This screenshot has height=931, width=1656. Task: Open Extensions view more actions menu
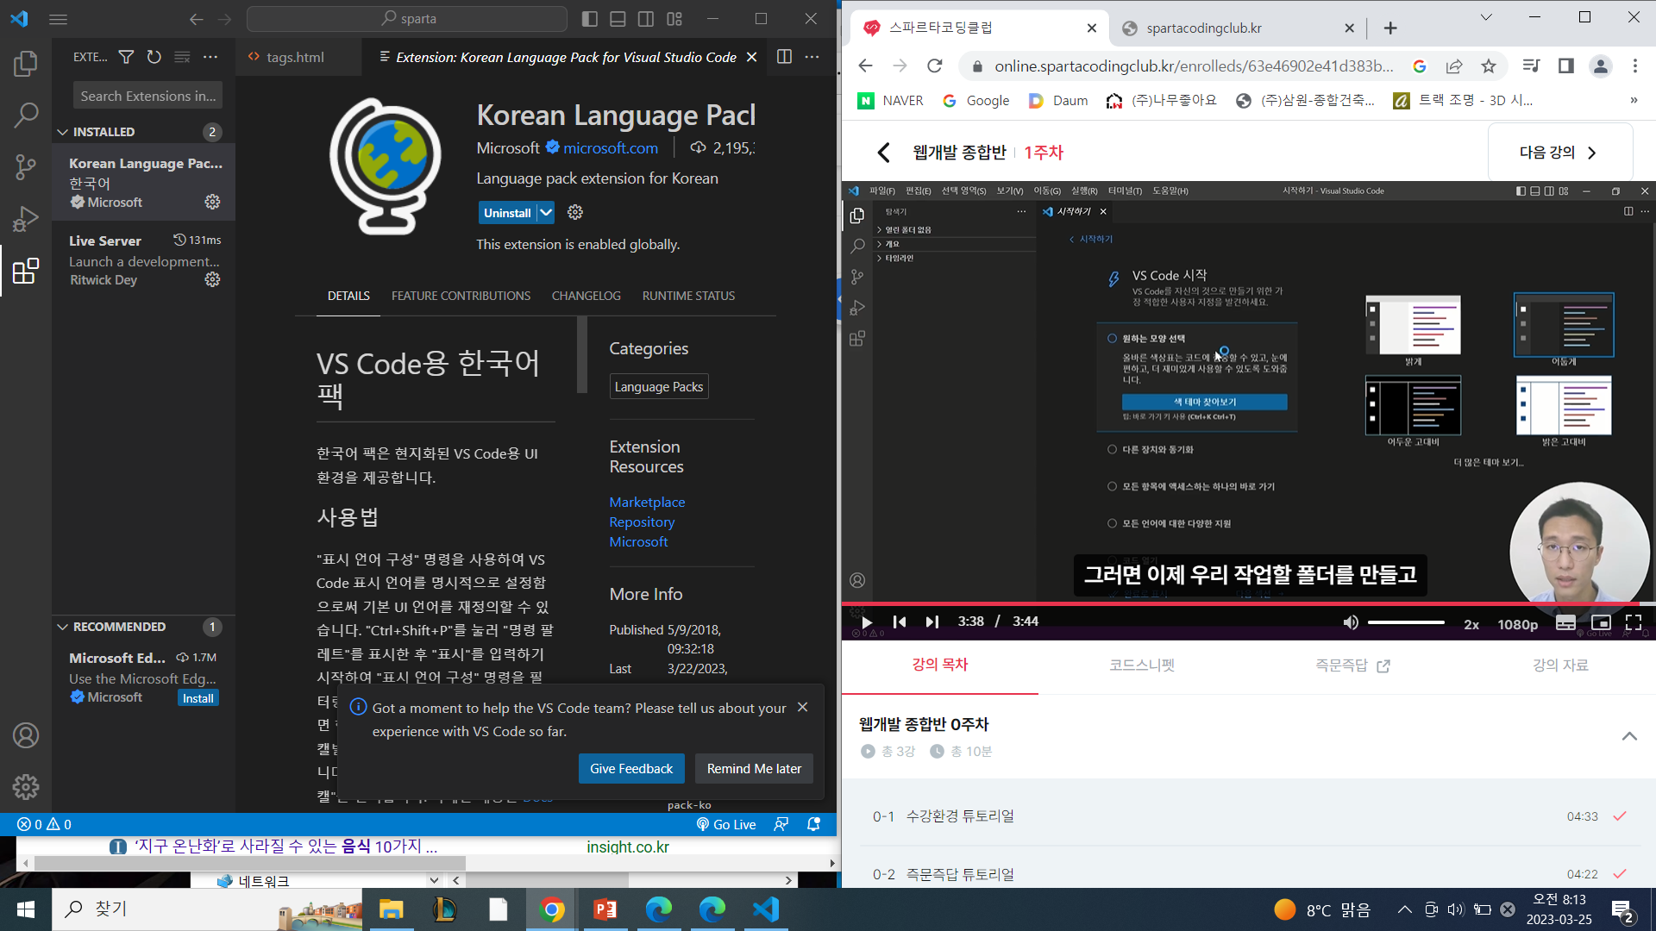tap(210, 57)
